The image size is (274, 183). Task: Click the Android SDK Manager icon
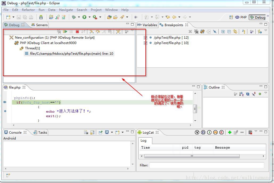(x=41, y=17)
